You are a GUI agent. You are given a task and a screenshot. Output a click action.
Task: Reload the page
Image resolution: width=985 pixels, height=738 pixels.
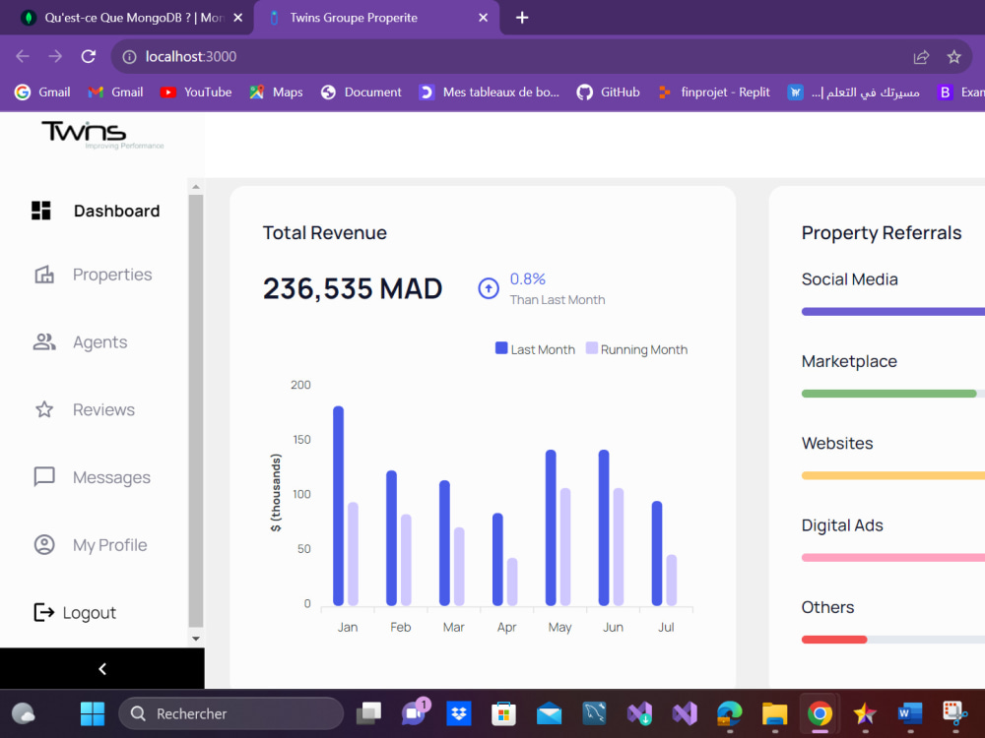[89, 56]
